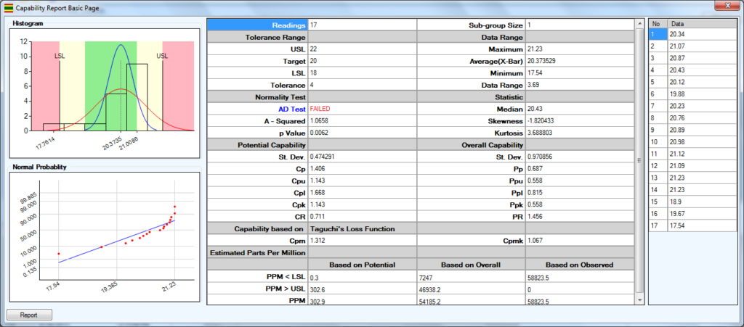
Task: Select data row 1 with 20.34
Action: [692, 34]
